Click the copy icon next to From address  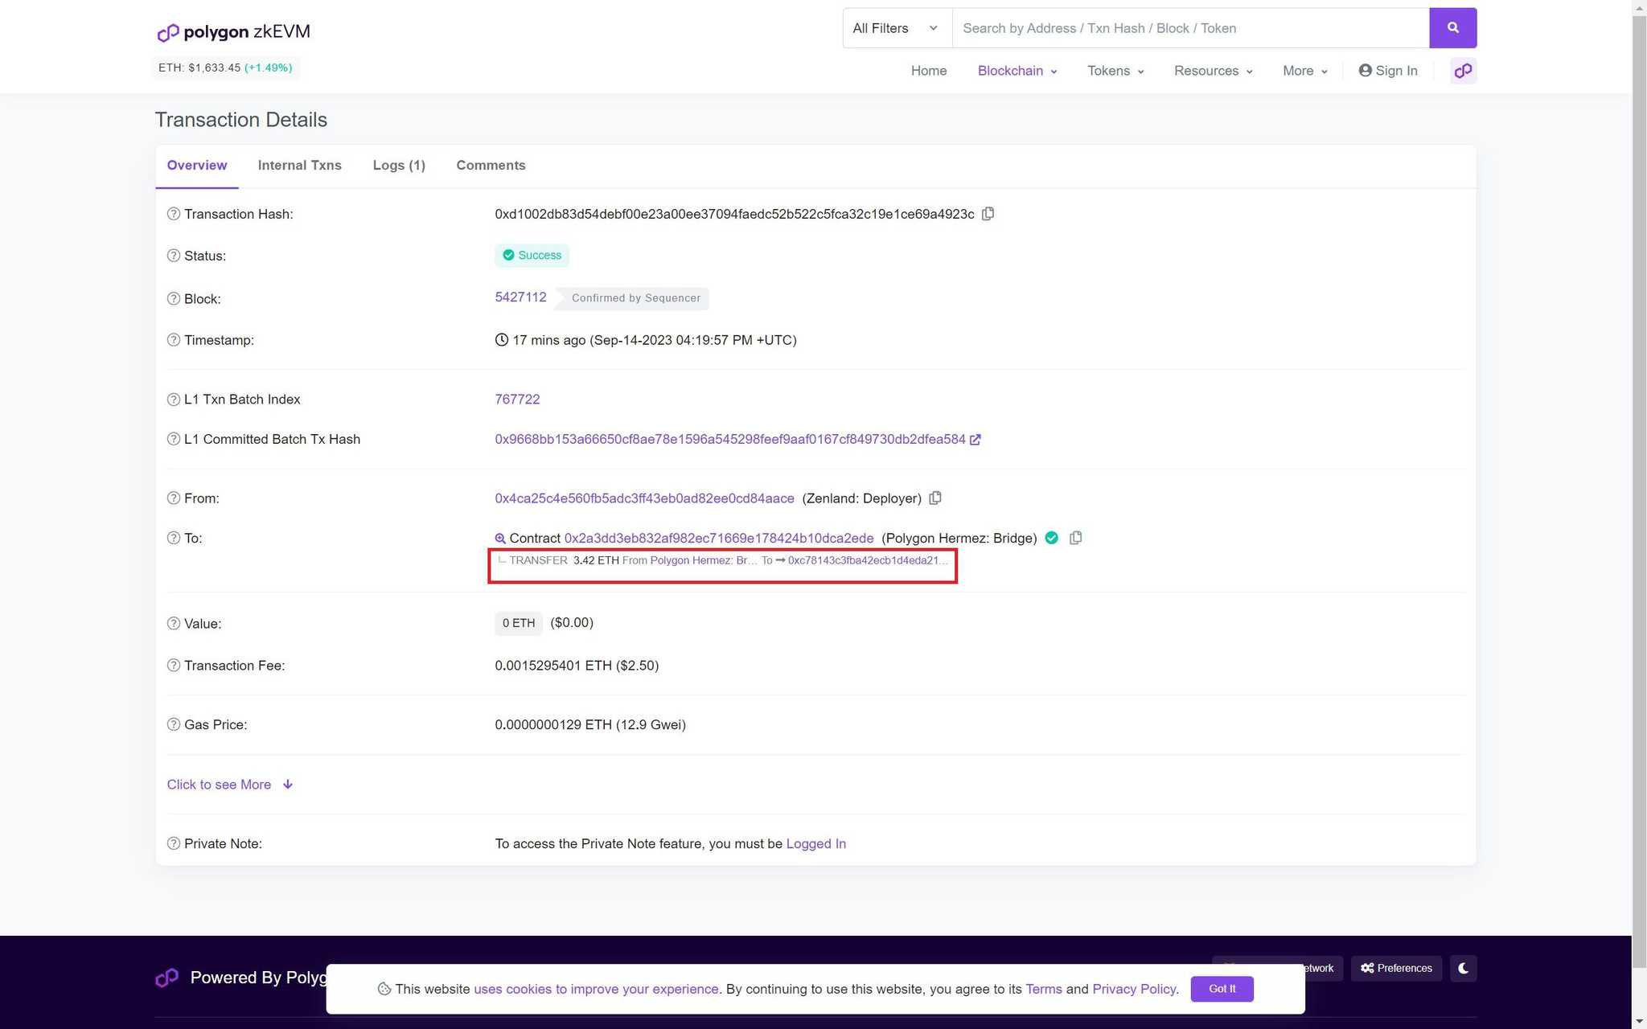point(937,498)
